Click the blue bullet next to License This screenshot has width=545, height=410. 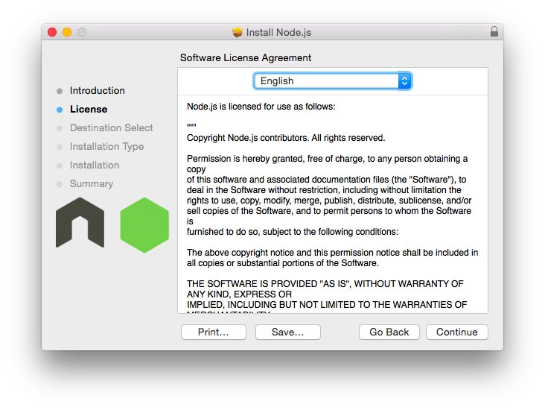point(60,110)
